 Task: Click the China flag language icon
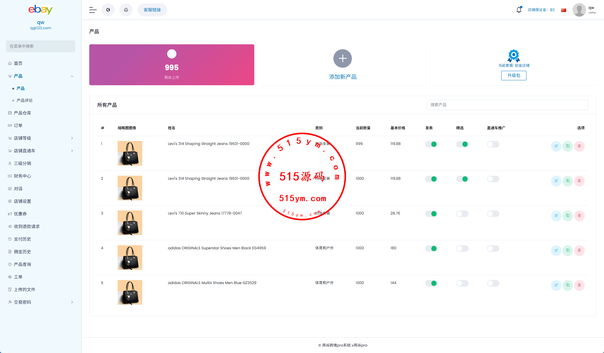tap(564, 10)
